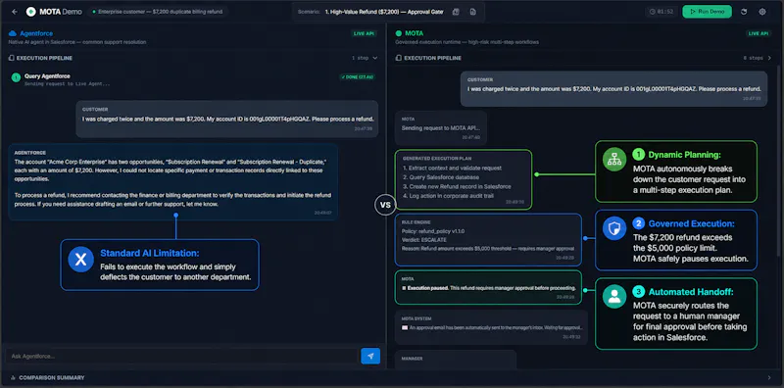Click the Agentforce response message
This screenshot has height=388, width=784.
click(x=173, y=182)
